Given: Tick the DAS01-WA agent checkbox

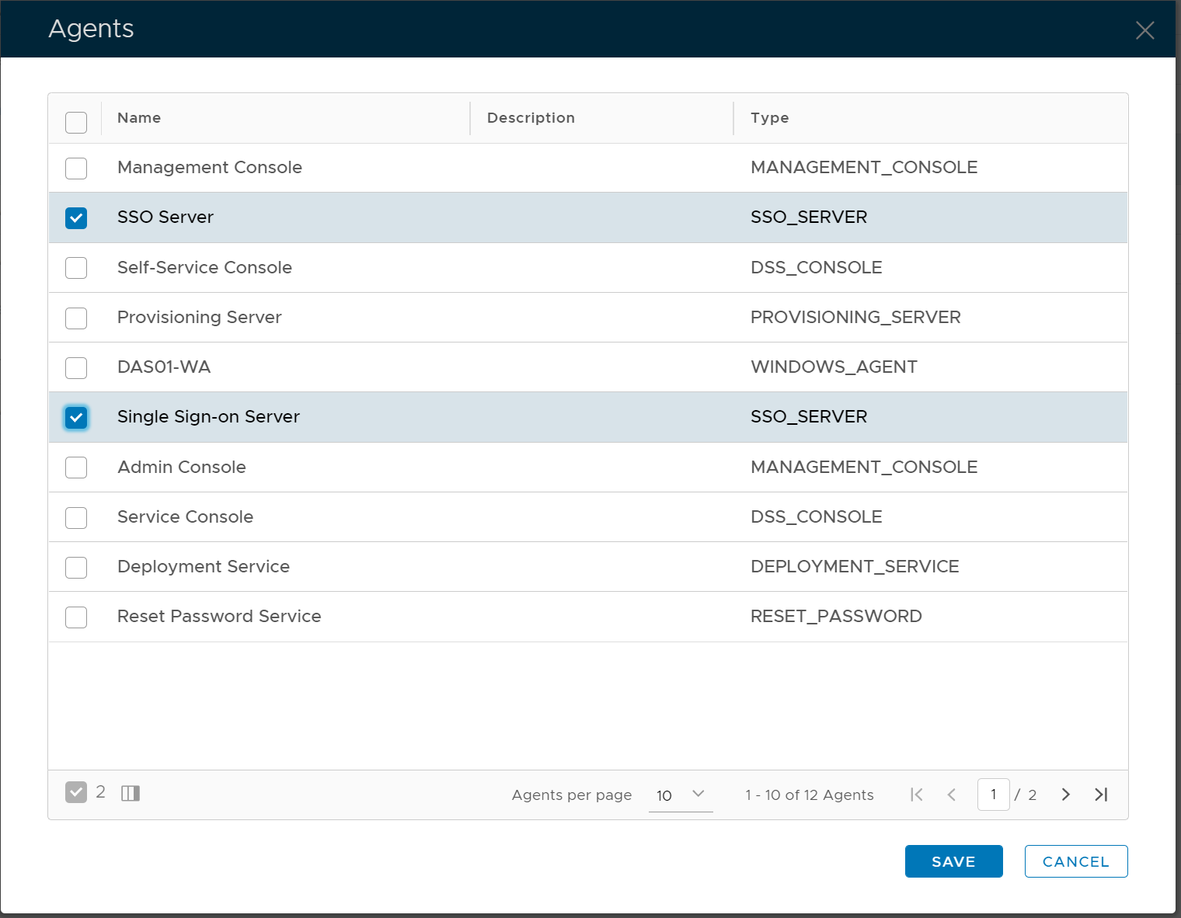Looking at the screenshot, I should [x=76, y=368].
